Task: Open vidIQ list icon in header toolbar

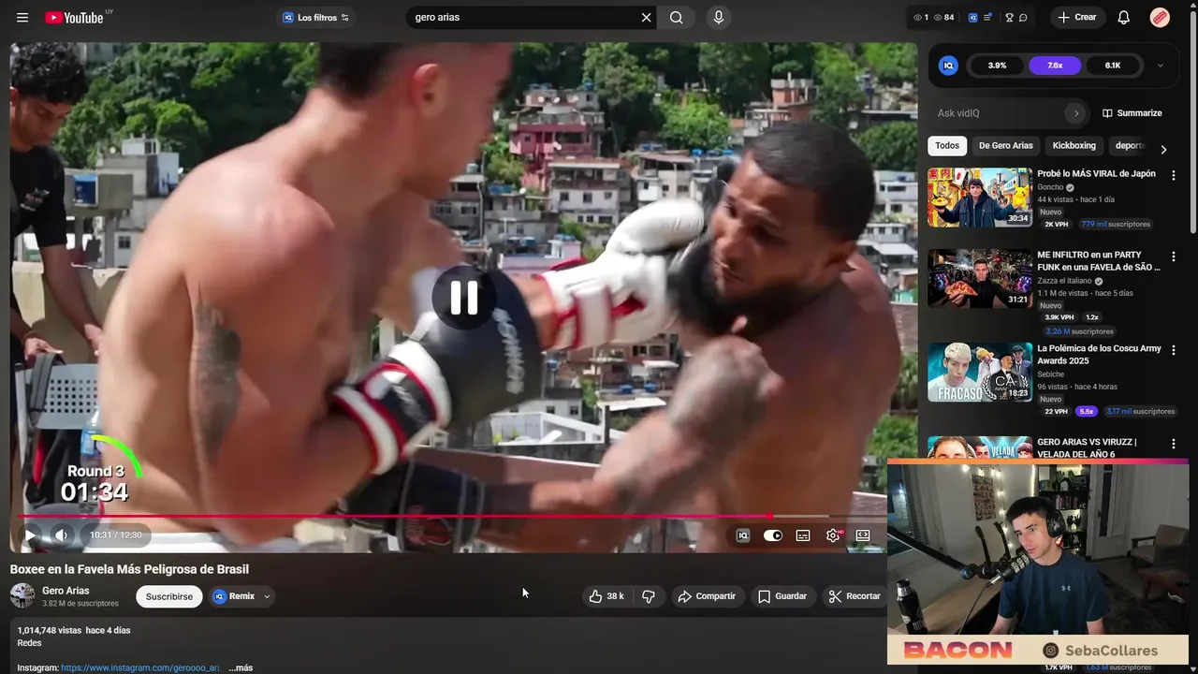Action: click(x=988, y=17)
